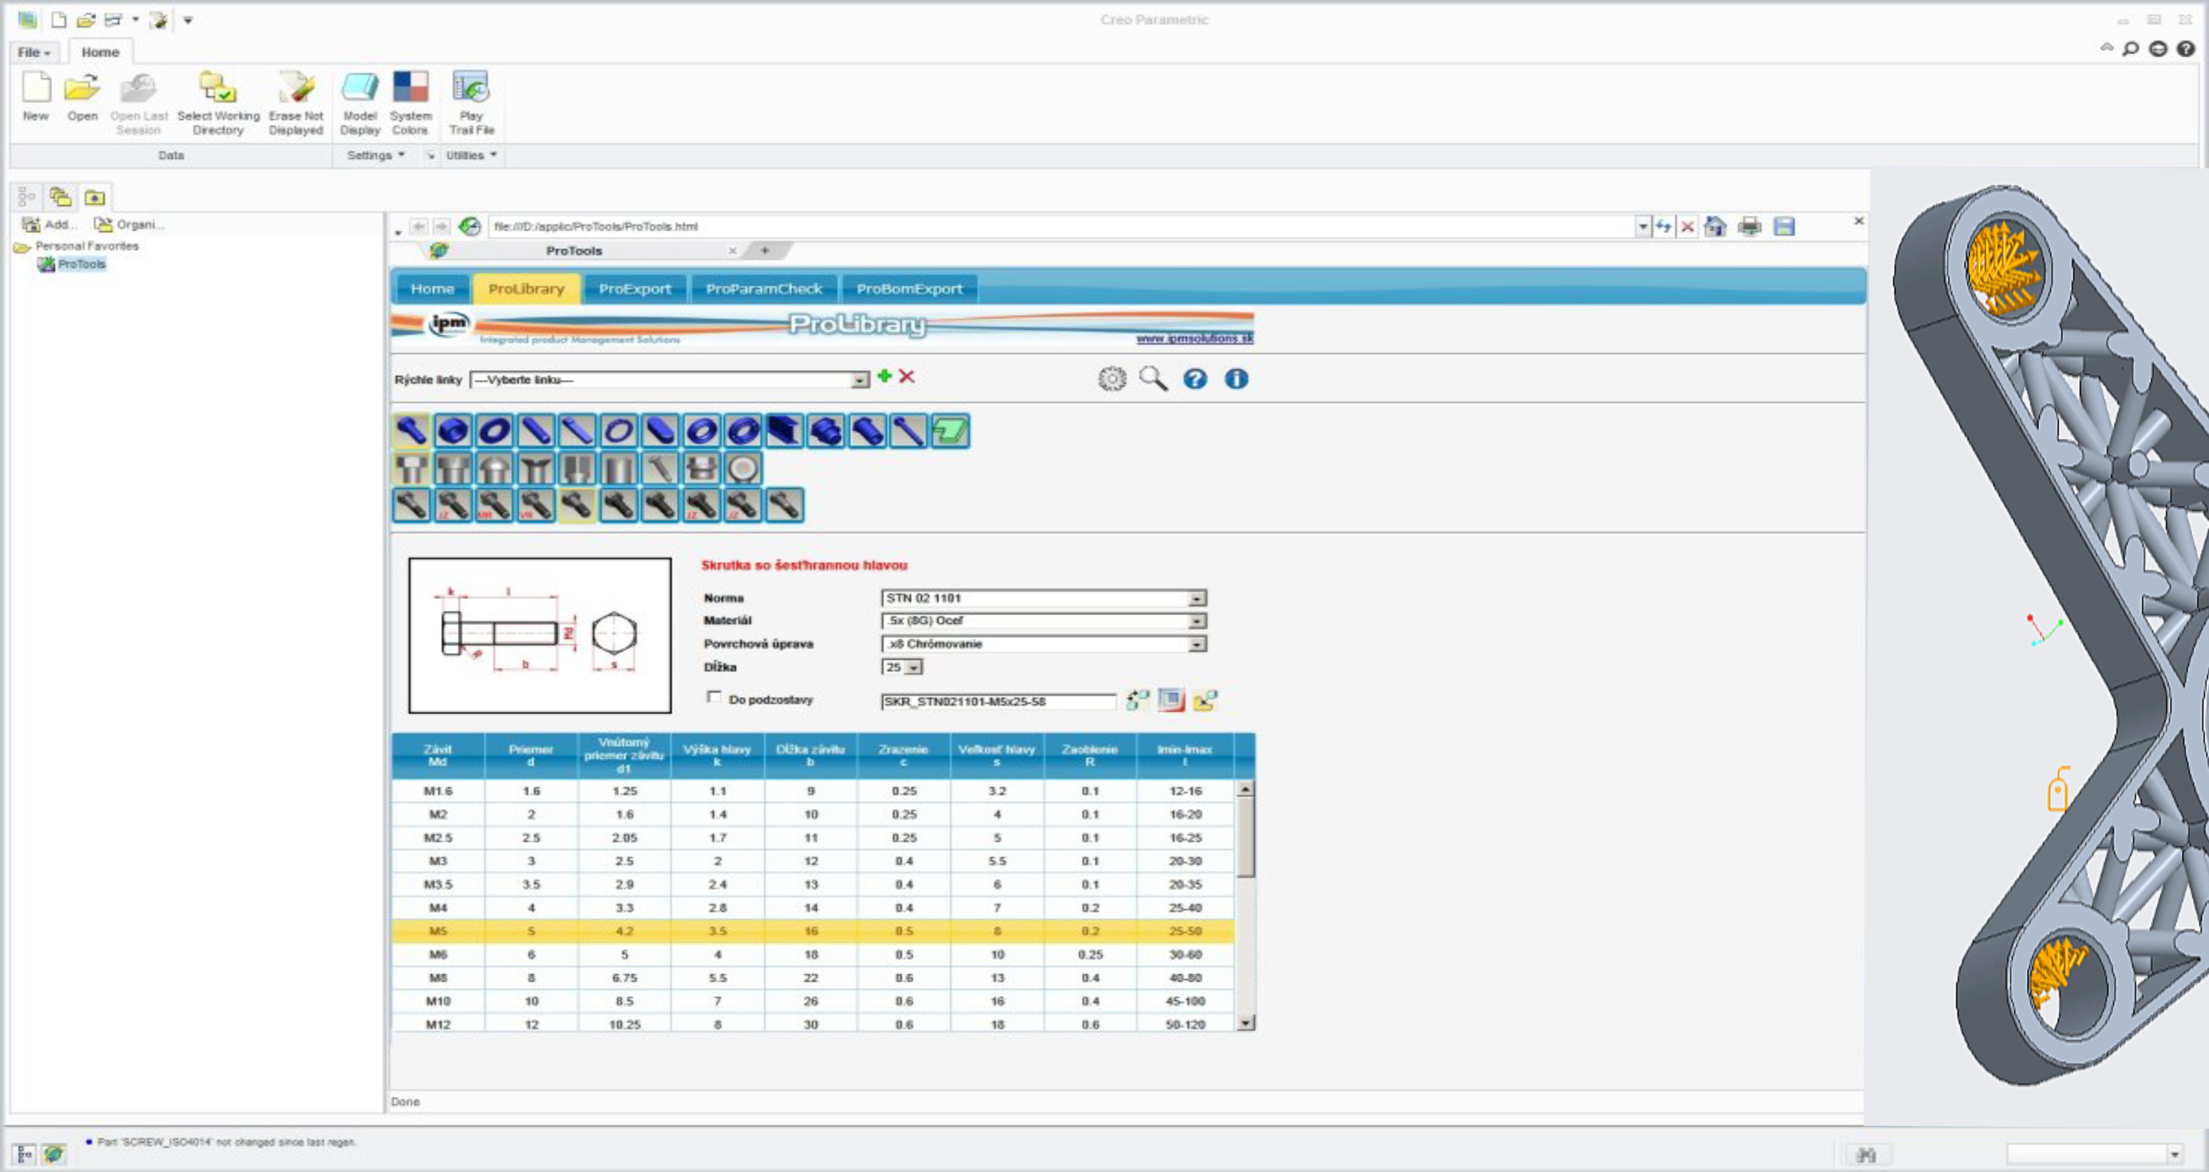Expand the Rýchle linky dropdown
This screenshot has height=1172, width=2209.
[860, 380]
